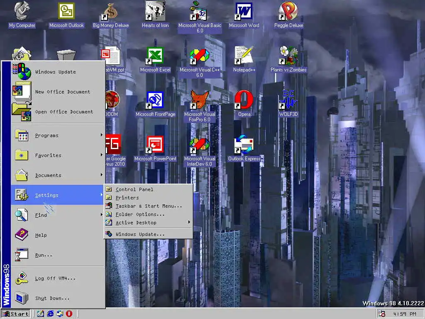Choose New Office Document
The width and height of the screenshot is (425, 319).
click(x=58, y=92)
